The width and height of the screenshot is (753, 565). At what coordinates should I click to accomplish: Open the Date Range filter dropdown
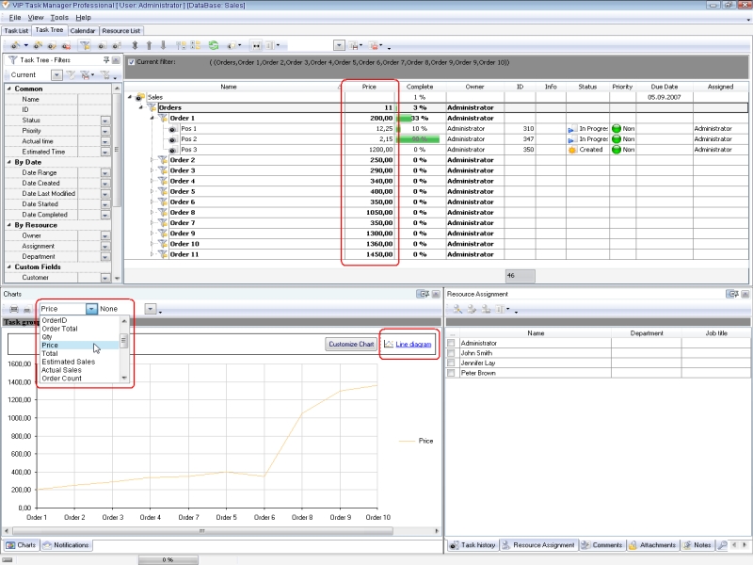point(105,173)
